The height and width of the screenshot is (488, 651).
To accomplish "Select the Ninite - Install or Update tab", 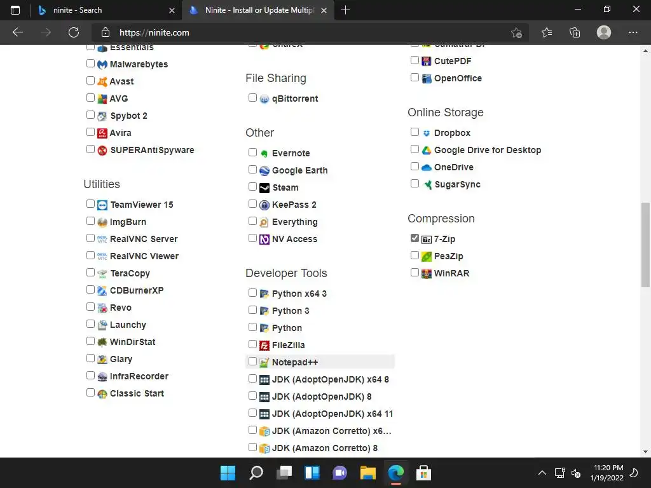I will click(x=258, y=10).
